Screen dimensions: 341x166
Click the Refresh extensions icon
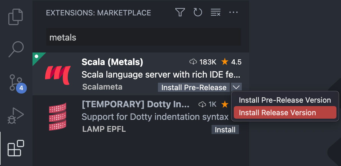pyautogui.click(x=198, y=12)
